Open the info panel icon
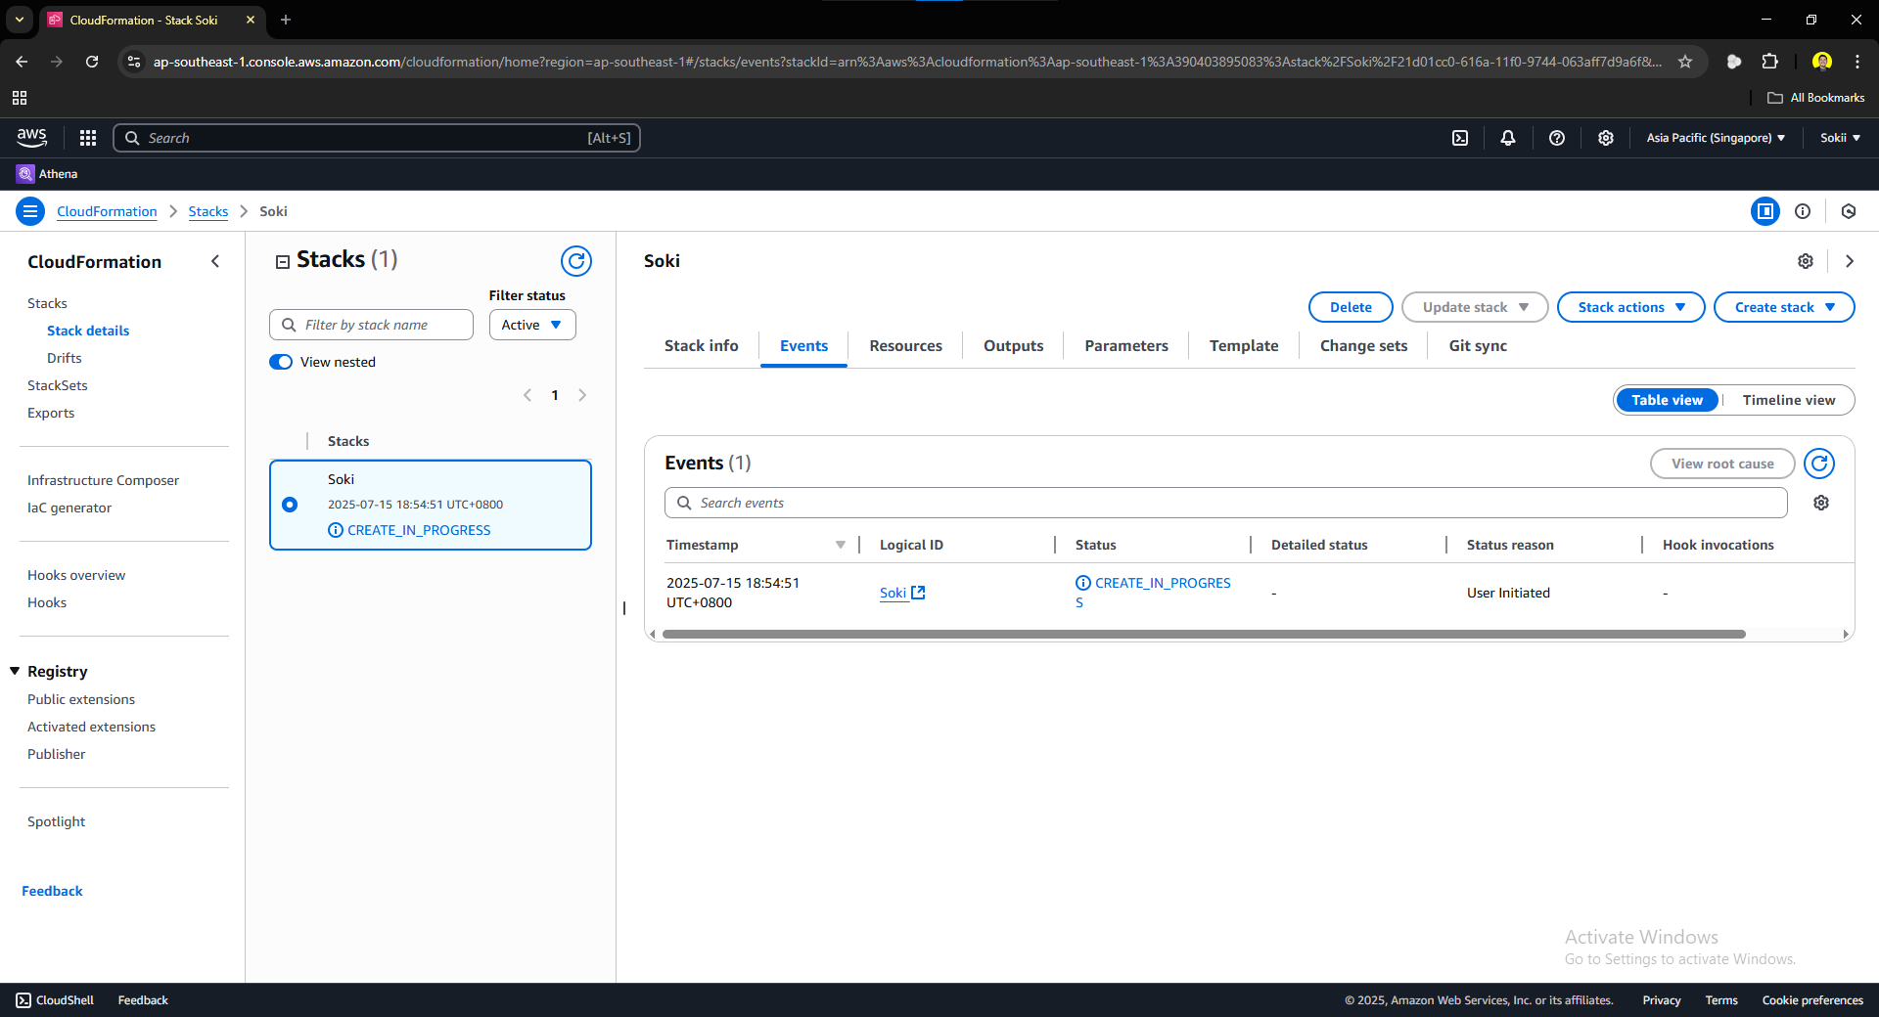The width and height of the screenshot is (1879, 1017). point(1803,211)
